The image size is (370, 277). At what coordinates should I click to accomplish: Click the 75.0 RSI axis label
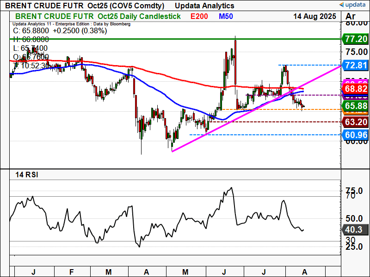coord(354,191)
